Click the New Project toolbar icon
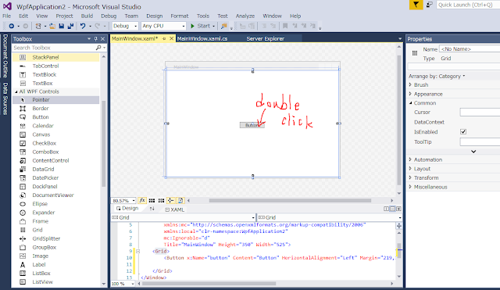Viewport: 500px width, 290px height. click(38, 26)
